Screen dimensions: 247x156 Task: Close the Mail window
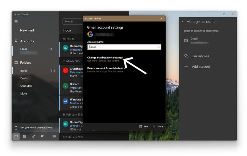[x=233, y=14]
